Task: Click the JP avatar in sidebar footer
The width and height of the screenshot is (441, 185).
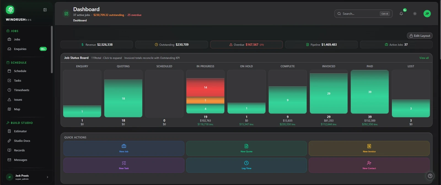Action: [x=9, y=177]
